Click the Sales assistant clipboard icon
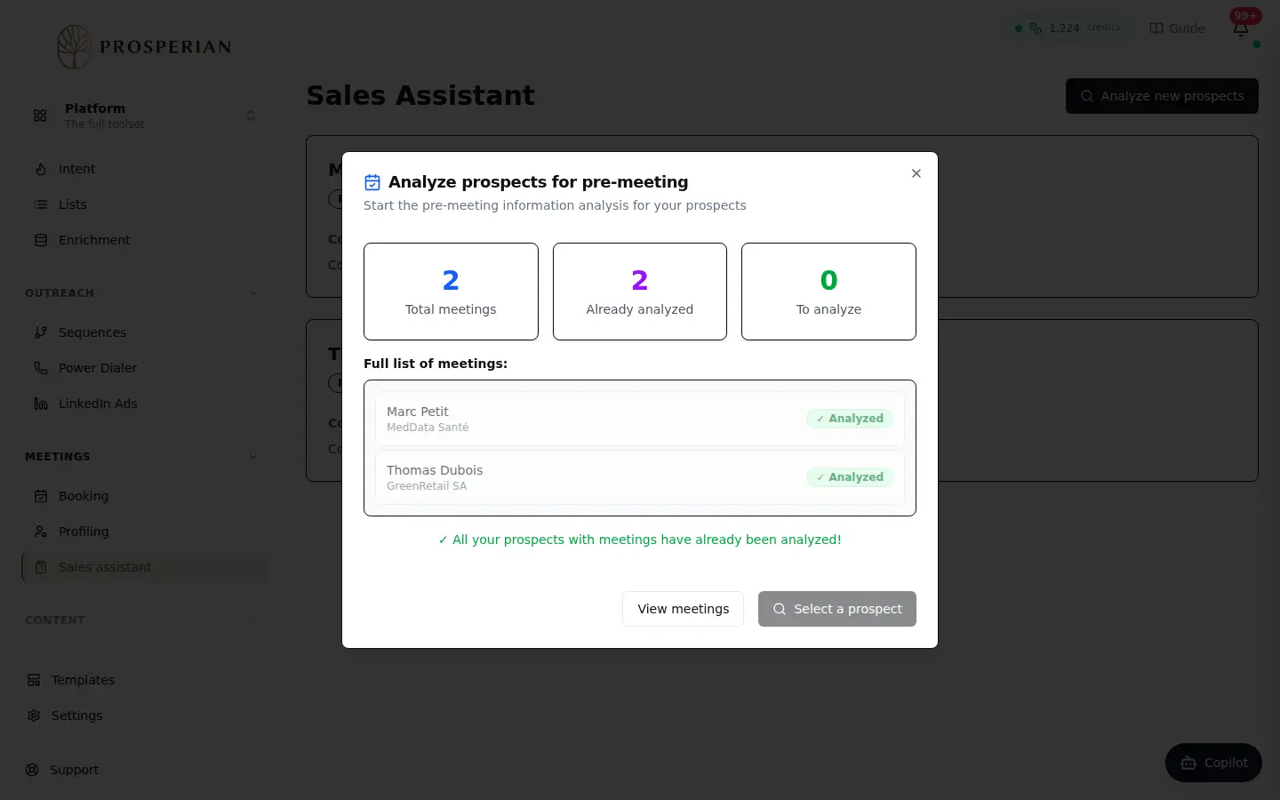The image size is (1280, 800). 41,567
